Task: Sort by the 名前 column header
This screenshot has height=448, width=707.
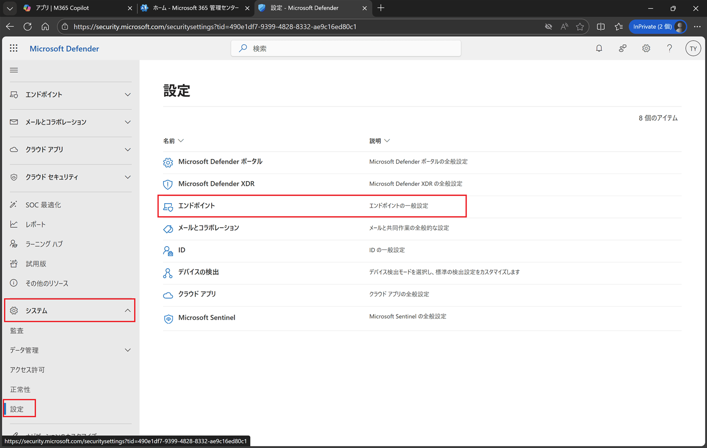Action: pos(173,141)
